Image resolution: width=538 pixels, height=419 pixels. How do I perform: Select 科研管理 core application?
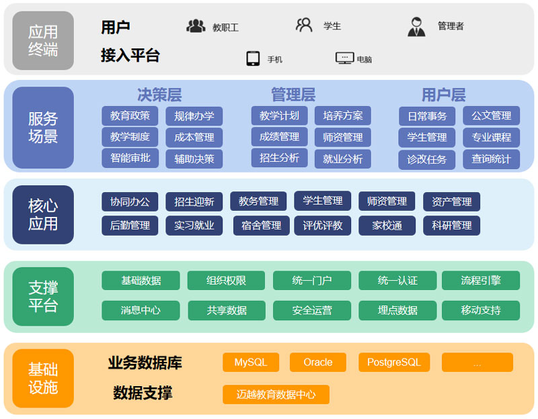pos(451,226)
